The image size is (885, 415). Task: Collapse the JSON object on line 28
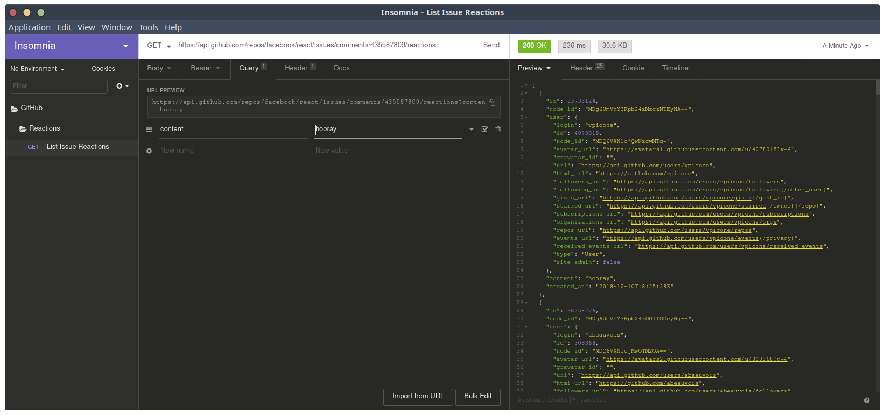tap(526, 303)
